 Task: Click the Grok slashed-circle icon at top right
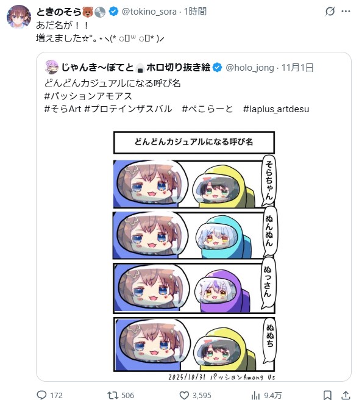point(330,11)
